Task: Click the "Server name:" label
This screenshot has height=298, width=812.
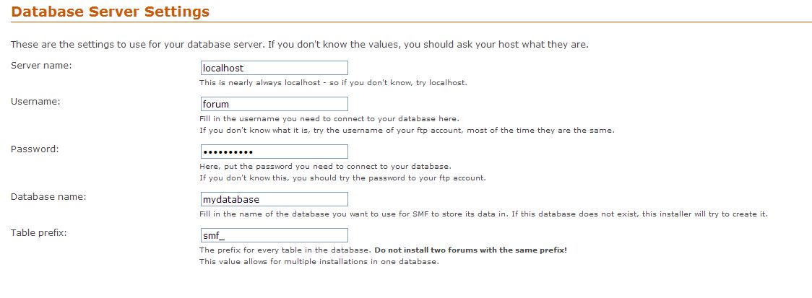Action: click(41, 66)
